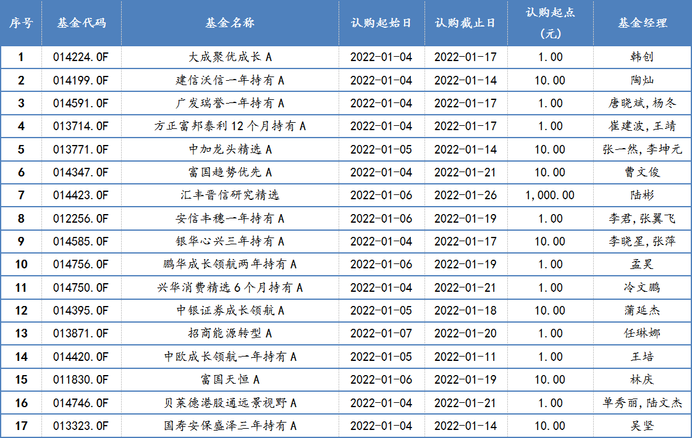
Task: Click managers cell 唐晓斌,杨冬
Action: click(642, 104)
